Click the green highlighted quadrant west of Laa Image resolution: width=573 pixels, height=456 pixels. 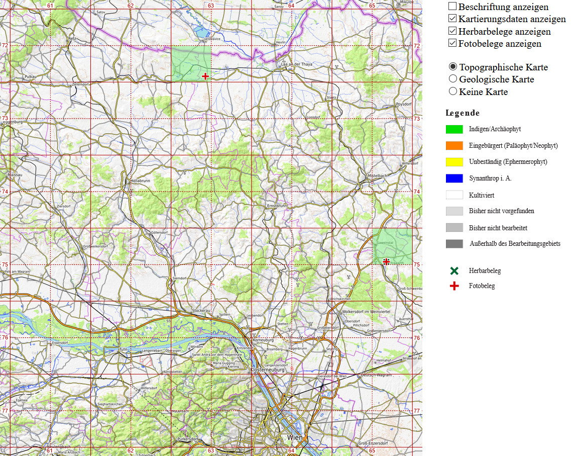191,63
